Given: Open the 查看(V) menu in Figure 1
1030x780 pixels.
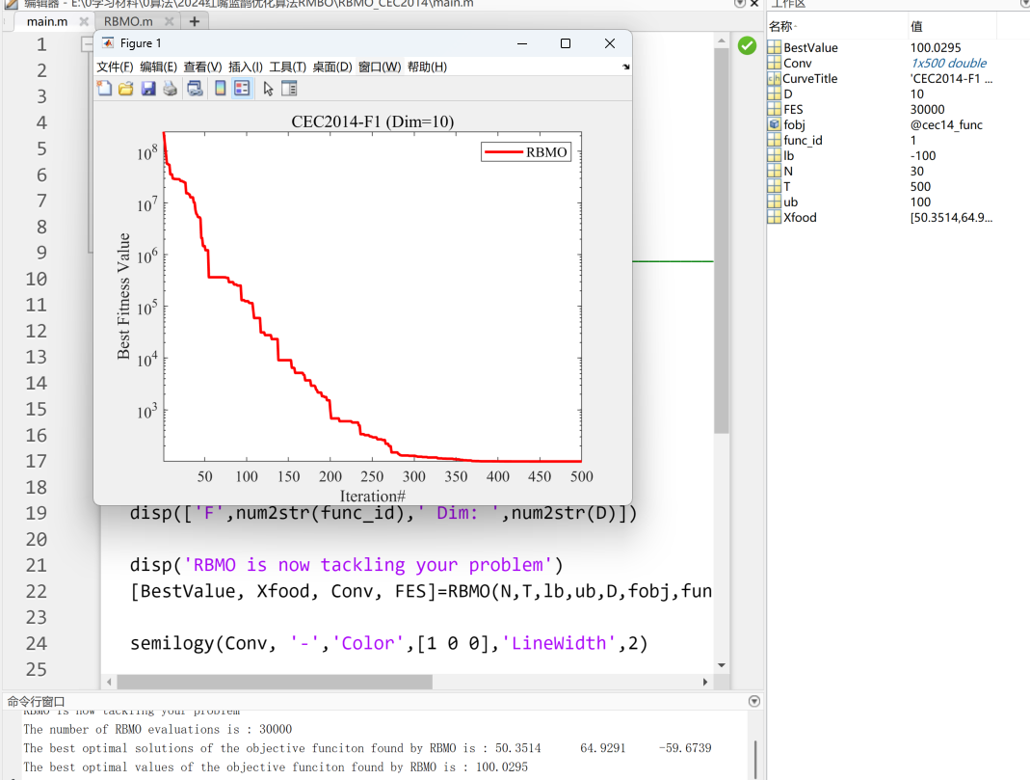Looking at the screenshot, I should point(203,67).
